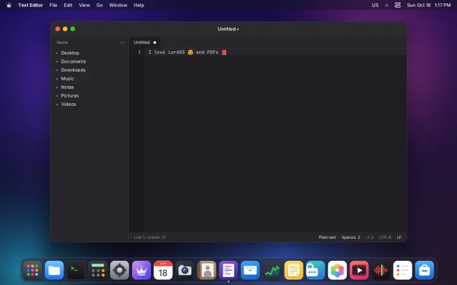Image resolution: width=457 pixels, height=285 pixels.
Task: Click the Home sidebar header
Action: pos(62,42)
